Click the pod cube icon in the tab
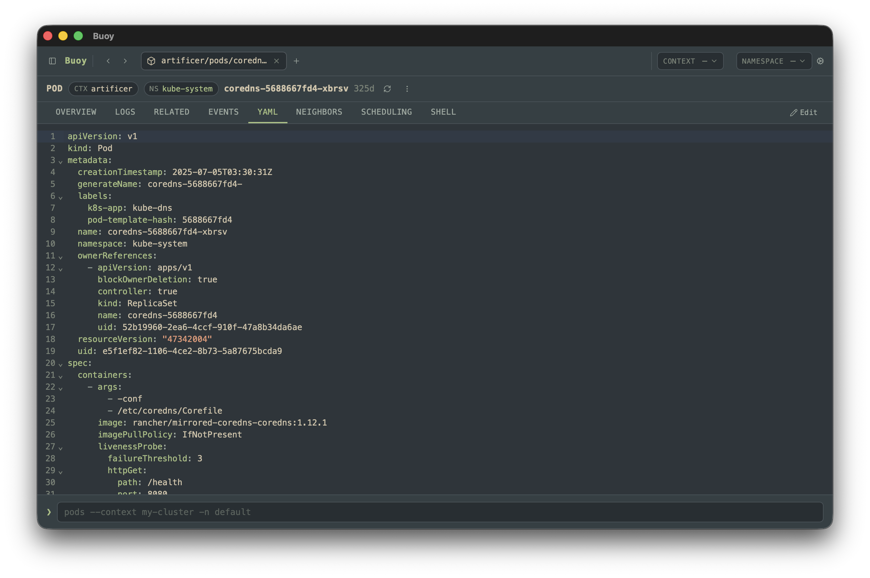 151,61
